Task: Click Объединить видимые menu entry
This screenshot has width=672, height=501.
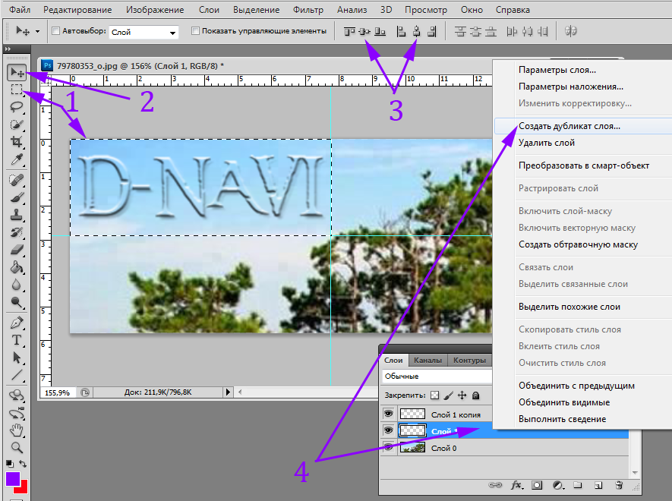Action: point(583,402)
